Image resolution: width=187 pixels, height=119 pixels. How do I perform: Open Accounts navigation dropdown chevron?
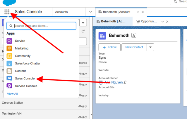point(90,12)
